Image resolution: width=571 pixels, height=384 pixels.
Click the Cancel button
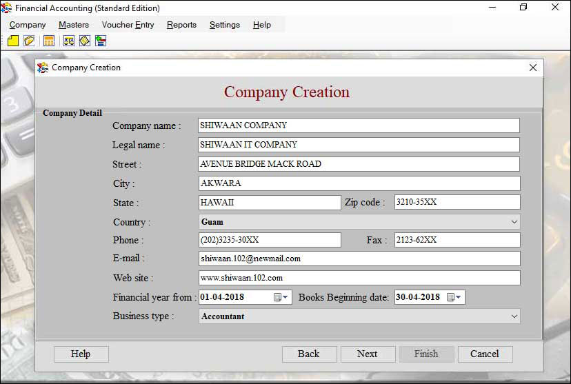tap(485, 354)
